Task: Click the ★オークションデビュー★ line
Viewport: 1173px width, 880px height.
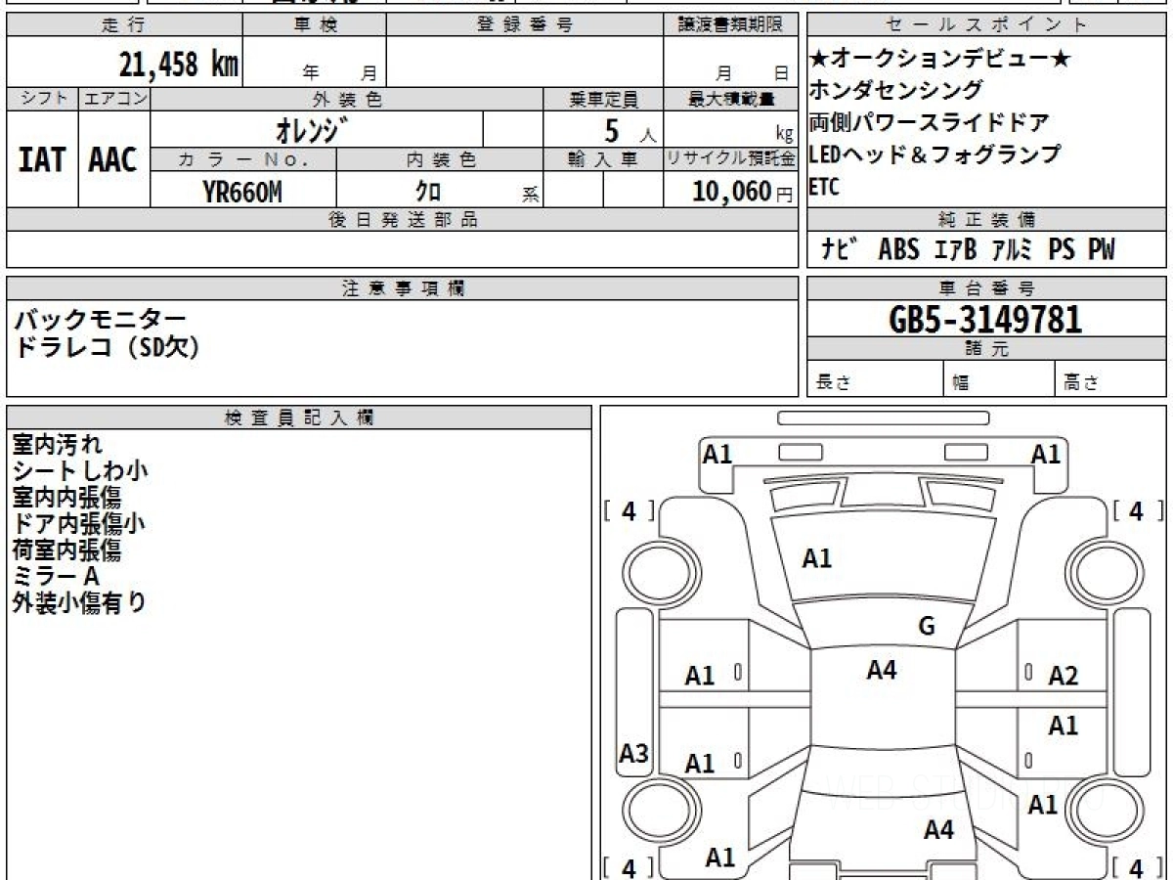Action: [940, 59]
